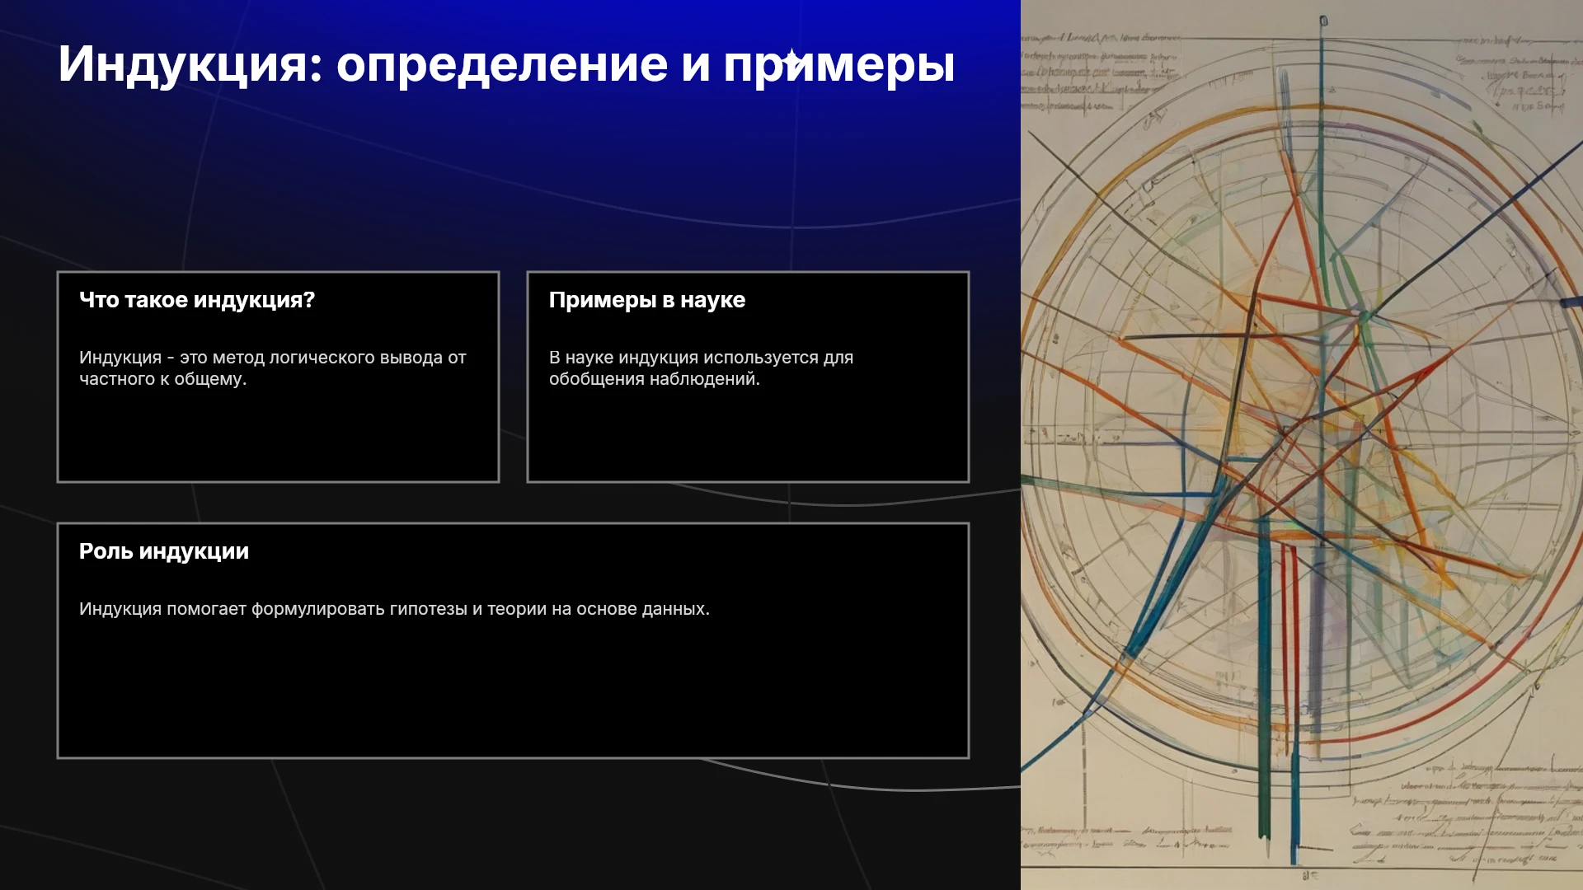Click the sentence about 'гипотезы и теории'
Image resolution: width=1583 pixels, height=890 pixels.
394,609
